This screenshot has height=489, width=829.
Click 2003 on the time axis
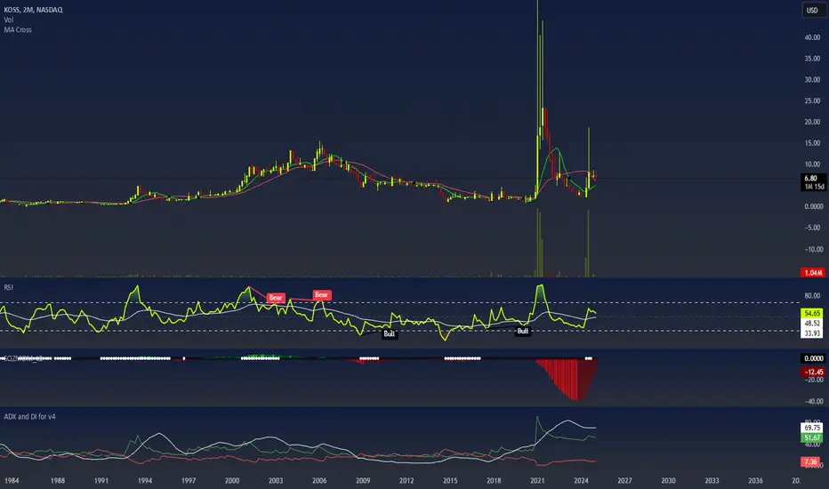click(276, 480)
